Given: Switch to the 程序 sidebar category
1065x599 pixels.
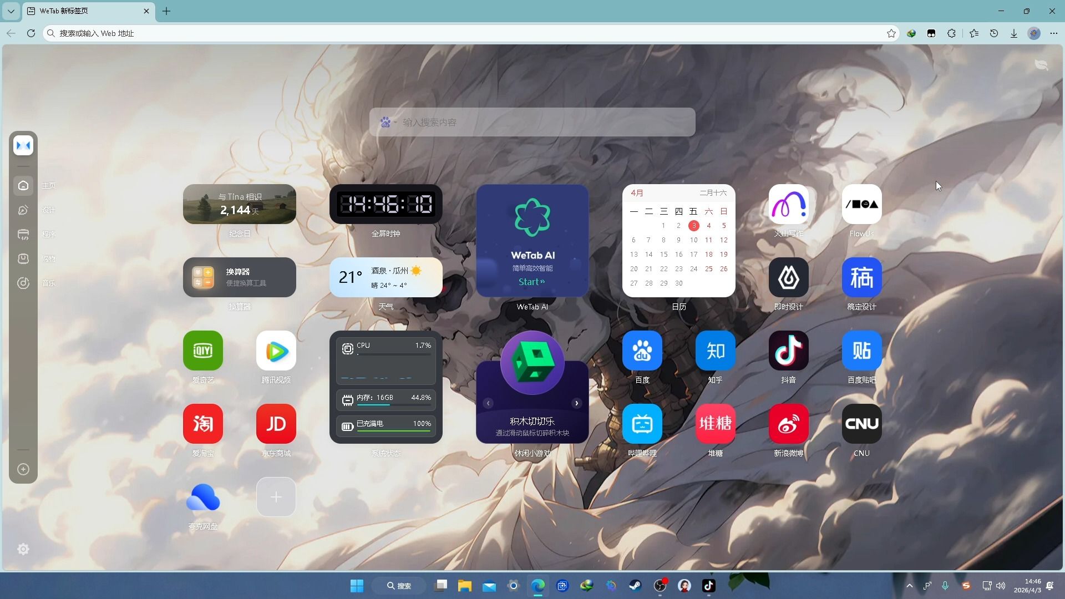Looking at the screenshot, I should (x=23, y=234).
